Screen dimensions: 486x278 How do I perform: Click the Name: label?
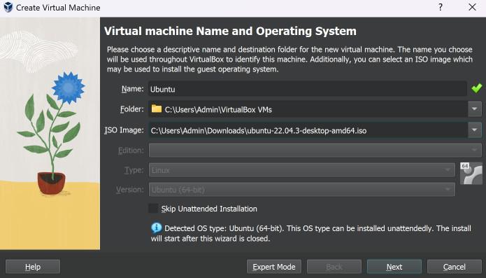132,89
